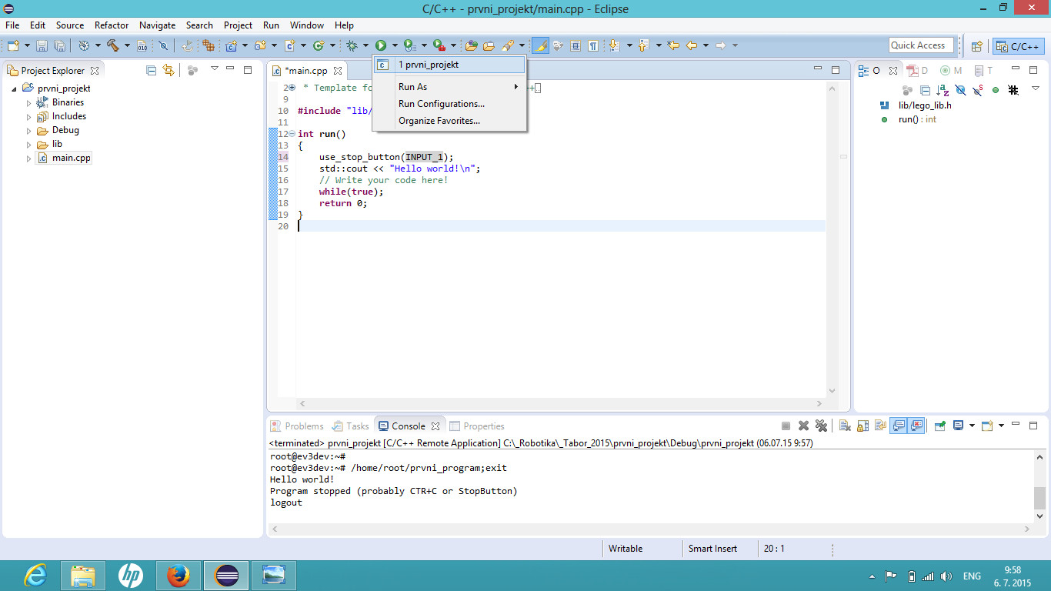
Task: Toggle Scroll Lock in Console
Action: (x=862, y=426)
